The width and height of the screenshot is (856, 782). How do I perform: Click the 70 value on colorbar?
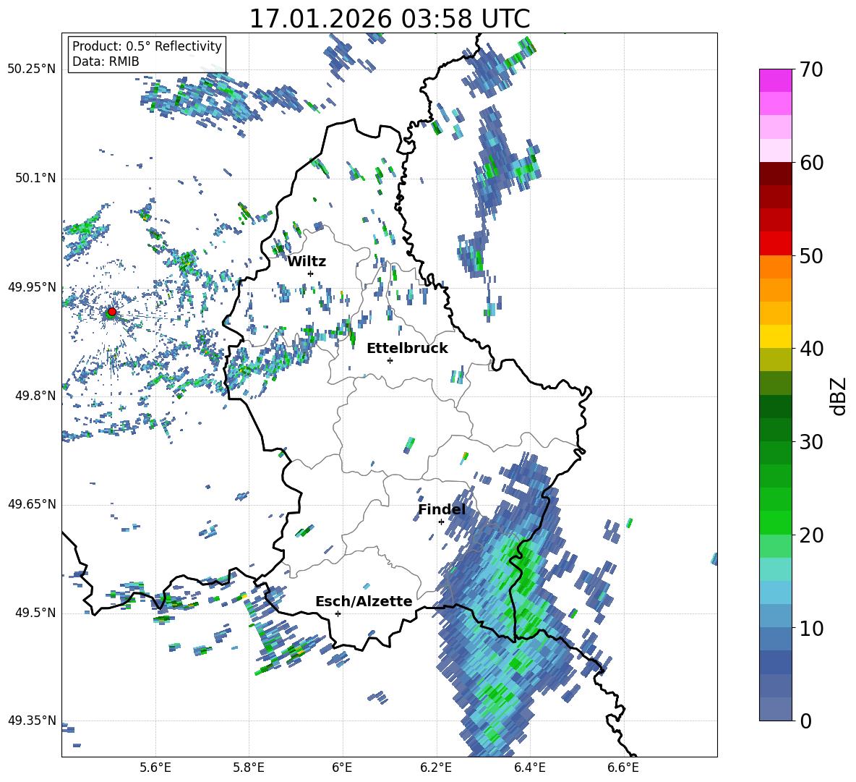811,70
